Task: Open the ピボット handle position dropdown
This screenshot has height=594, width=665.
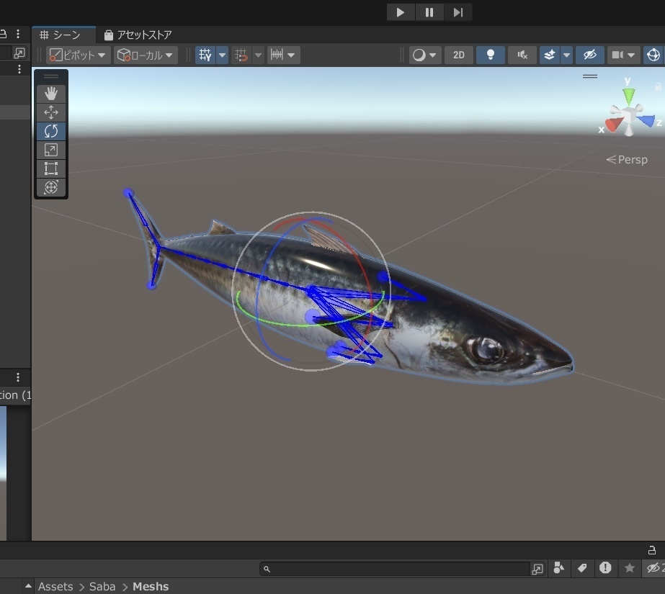Action: coord(78,55)
